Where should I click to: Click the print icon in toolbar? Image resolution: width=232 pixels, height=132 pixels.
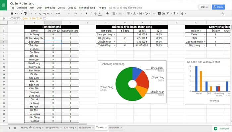pyautogui.click(x=12, y=13)
